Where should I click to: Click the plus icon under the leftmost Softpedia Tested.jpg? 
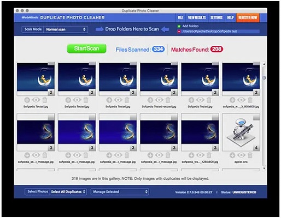pos(27,100)
